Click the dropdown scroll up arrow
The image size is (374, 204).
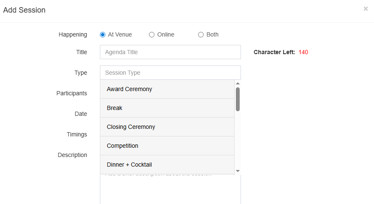(x=238, y=83)
